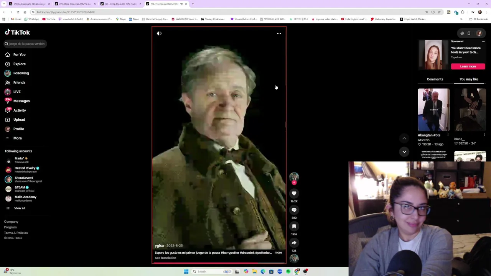This screenshot has width=491, height=276.
Task: Open the coin icon in the top-right header
Action: coord(462,33)
